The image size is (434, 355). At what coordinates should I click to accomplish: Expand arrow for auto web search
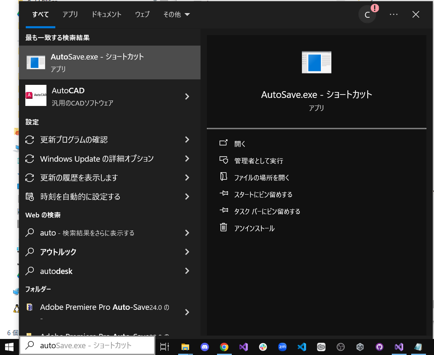pos(187,233)
